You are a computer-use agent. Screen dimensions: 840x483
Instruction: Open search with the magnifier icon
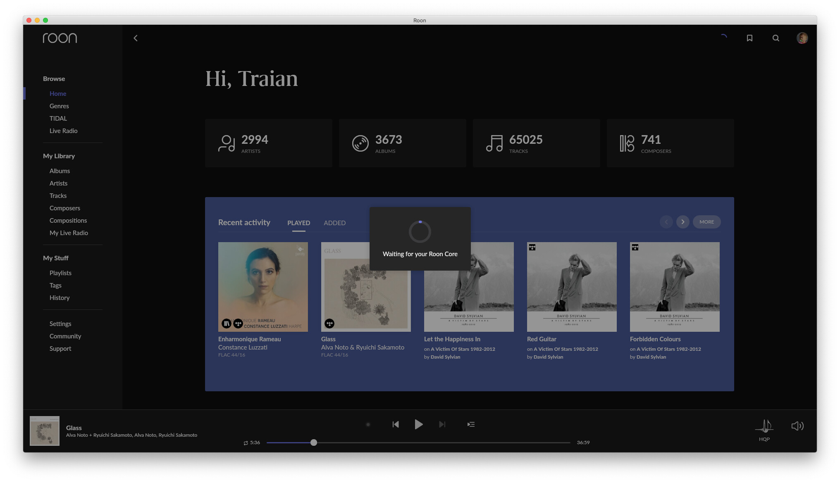tap(776, 38)
